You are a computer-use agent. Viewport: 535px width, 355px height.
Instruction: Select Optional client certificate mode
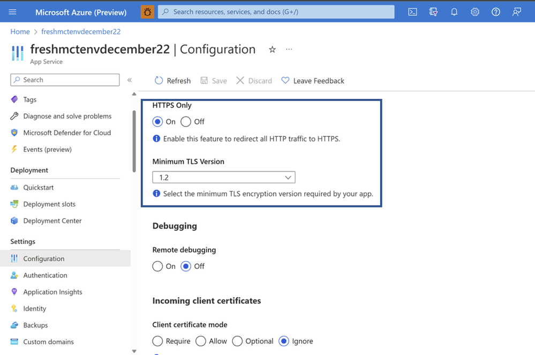pos(237,341)
